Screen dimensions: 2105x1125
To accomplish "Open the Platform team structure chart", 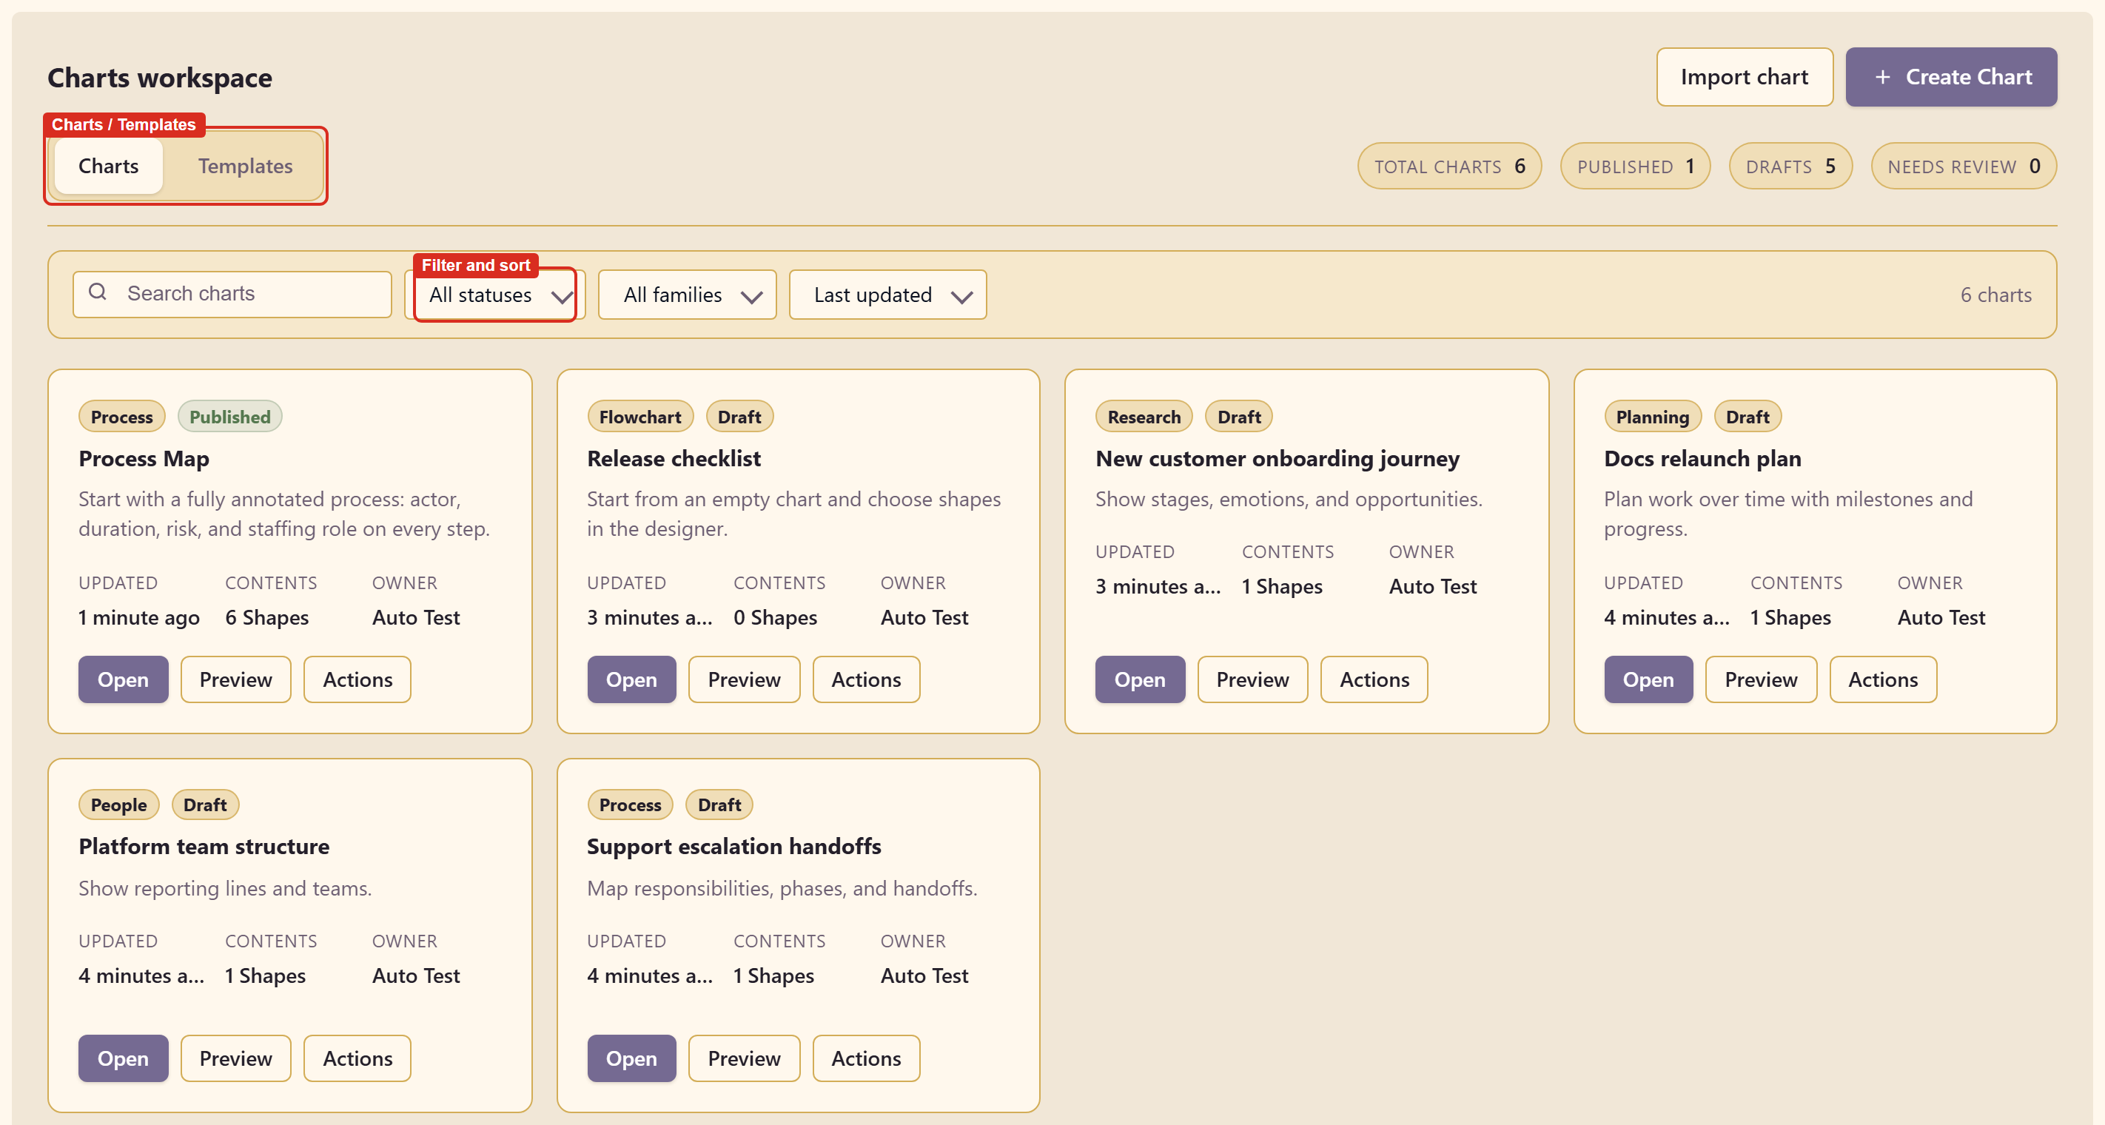I will pos(124,1058).
